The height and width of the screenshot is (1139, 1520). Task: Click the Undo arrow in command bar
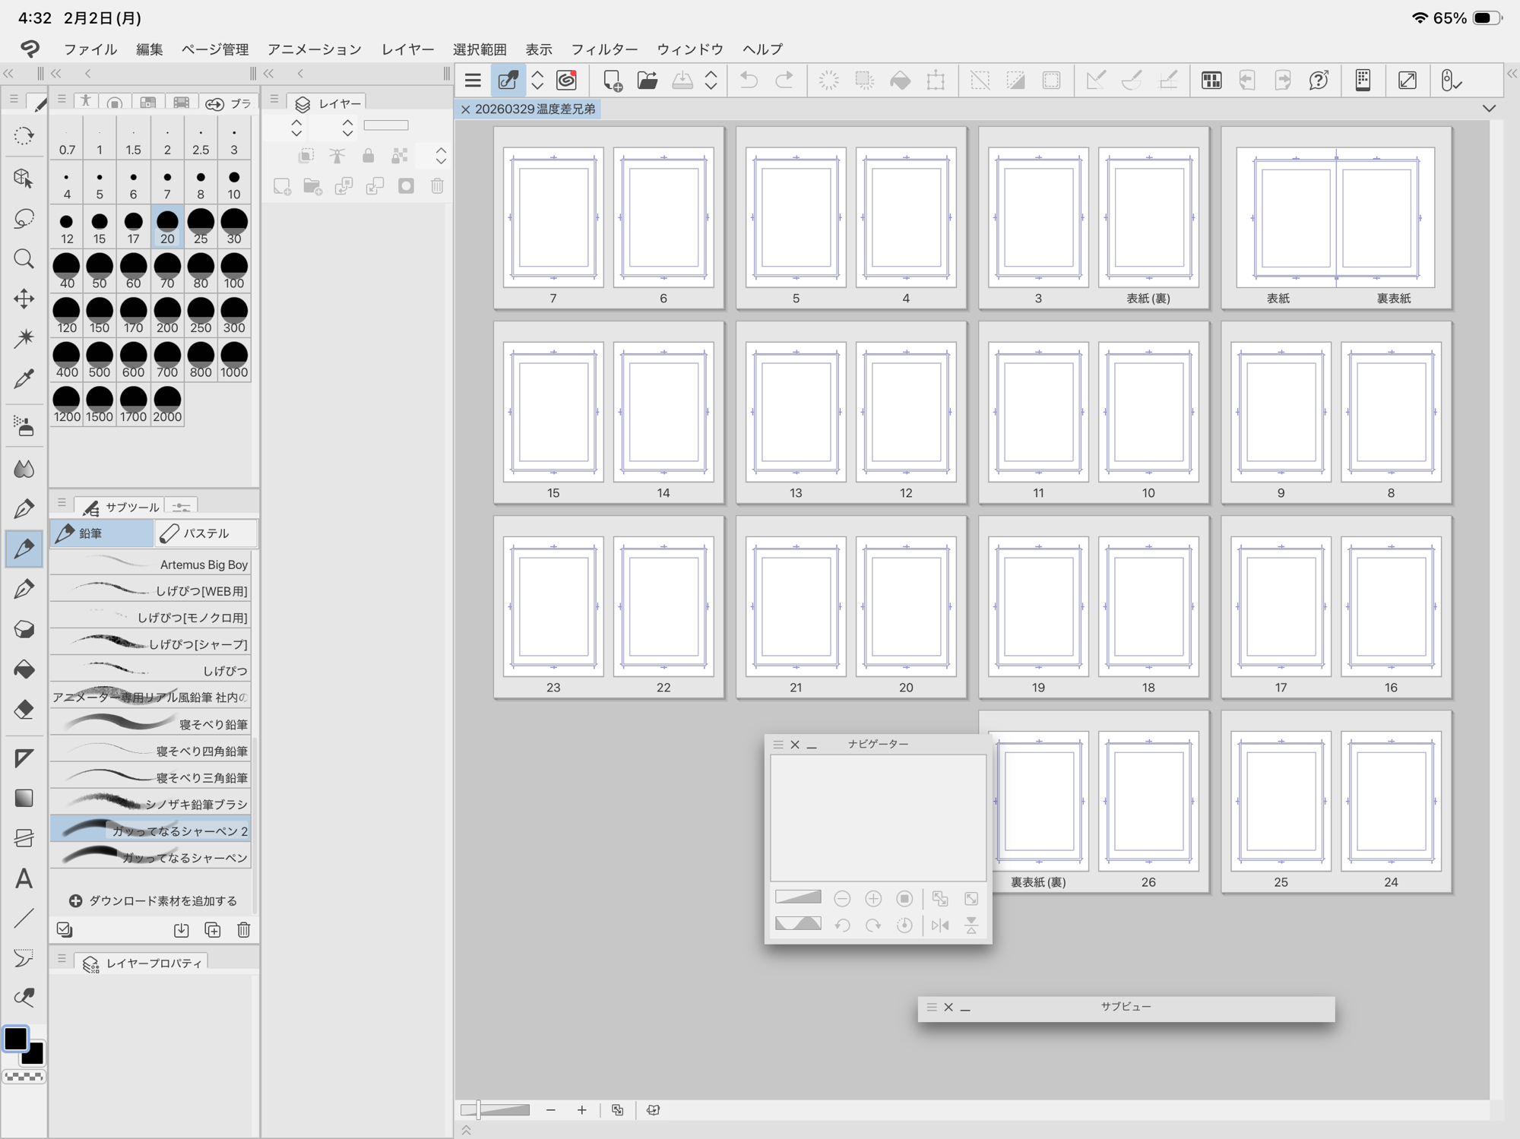[x=749, y=81]
